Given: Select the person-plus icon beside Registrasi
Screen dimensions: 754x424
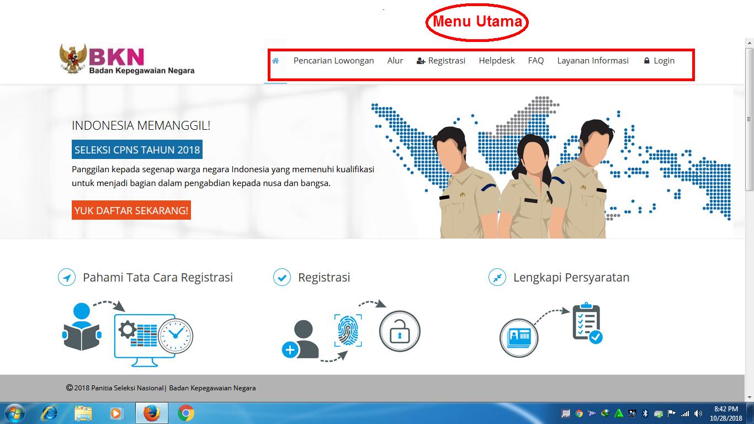Looking at the screenshot, I should tap(420, 61).
